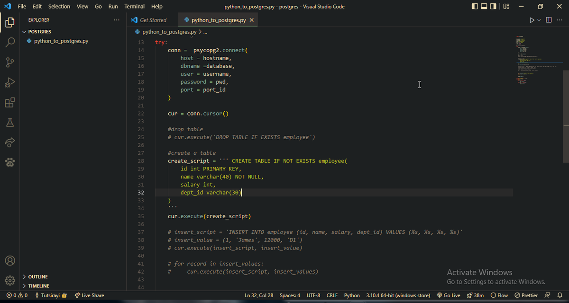The image size is (569, 303).
Task: Open the Edit menu
Action: coord(37,6)
